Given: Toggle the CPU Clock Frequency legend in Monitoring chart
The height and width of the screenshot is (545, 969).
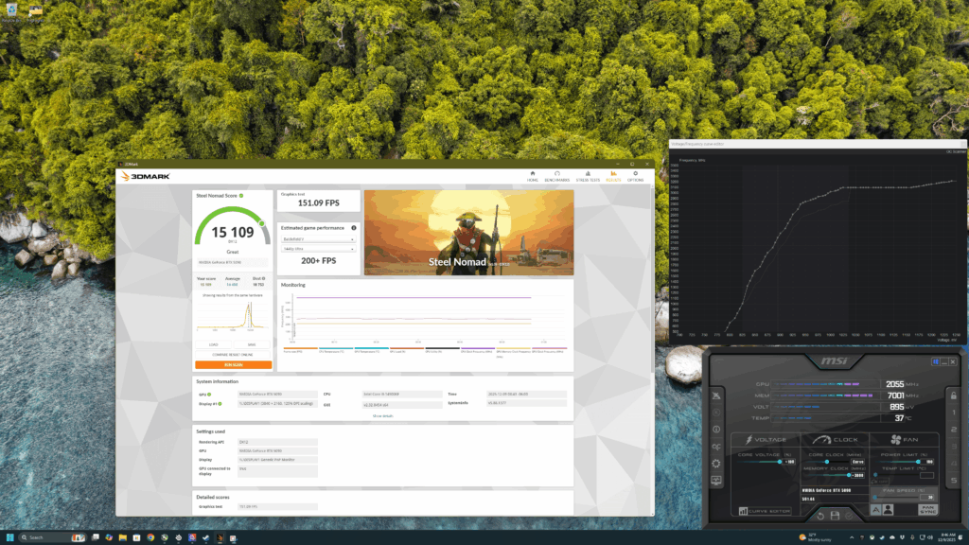Looking at the screenshot, I should click(478, 350).
